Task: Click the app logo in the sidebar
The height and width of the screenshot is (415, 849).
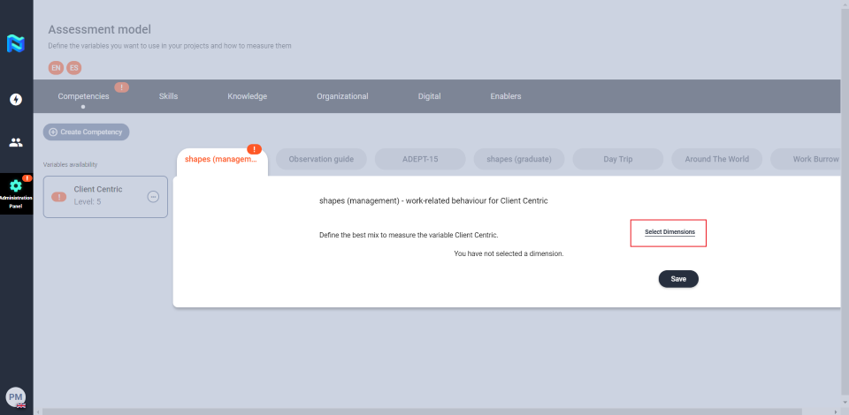Action: [16, 43]
